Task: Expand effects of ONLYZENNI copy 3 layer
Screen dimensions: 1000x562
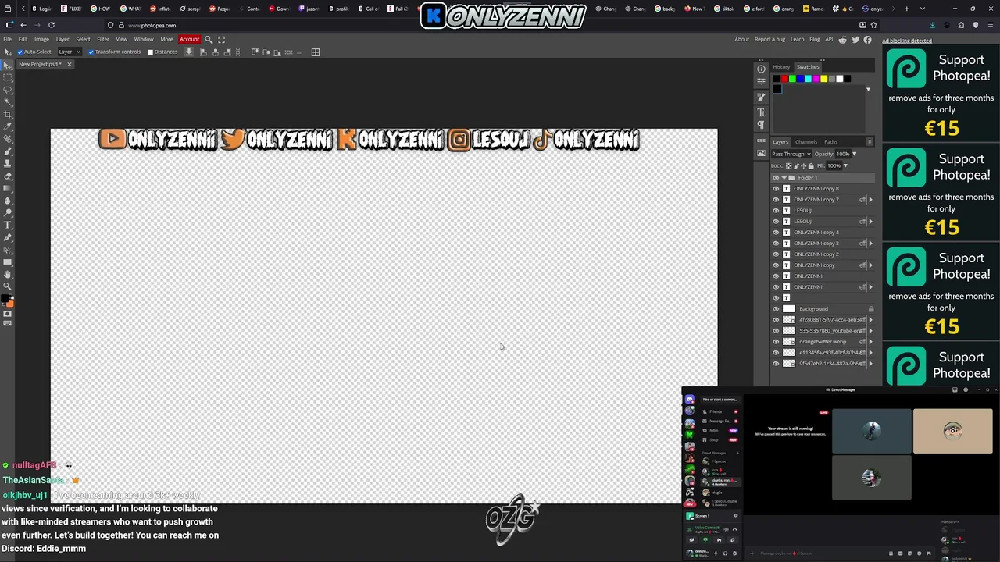Action: pyautogui.click(x=870, y=244)
